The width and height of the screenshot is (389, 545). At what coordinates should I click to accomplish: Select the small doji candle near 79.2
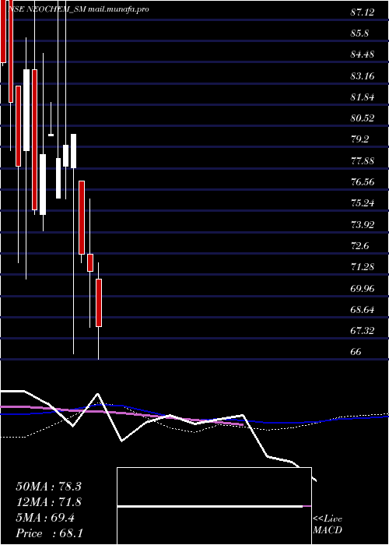(51, 135)
